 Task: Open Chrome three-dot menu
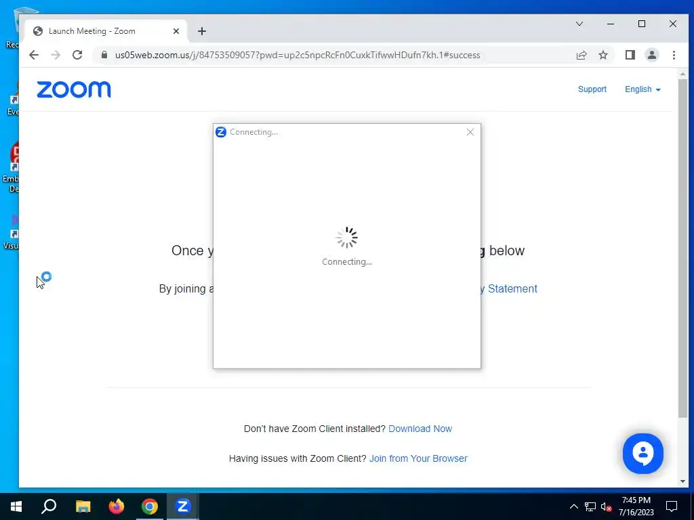tap(674, 56)
